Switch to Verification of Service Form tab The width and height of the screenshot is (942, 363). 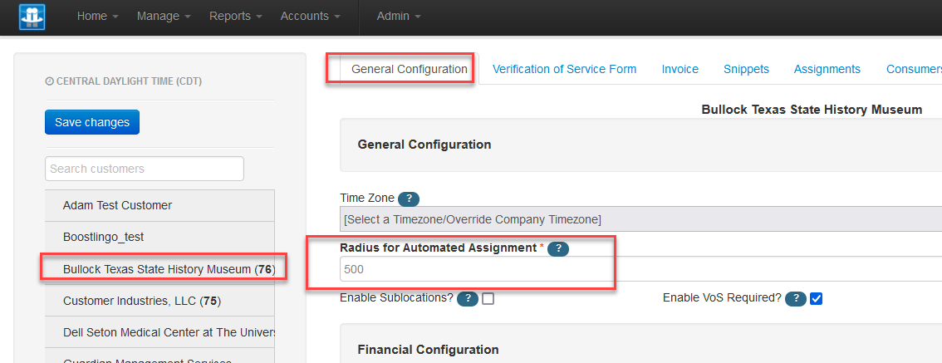[x=564, y=69]
